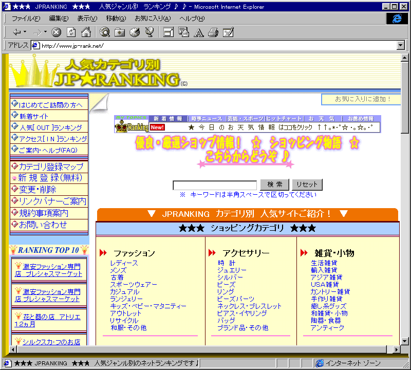Open the History toolbar icon
Viewport: 411px width, 370px height.
click(x=135, y=32)
